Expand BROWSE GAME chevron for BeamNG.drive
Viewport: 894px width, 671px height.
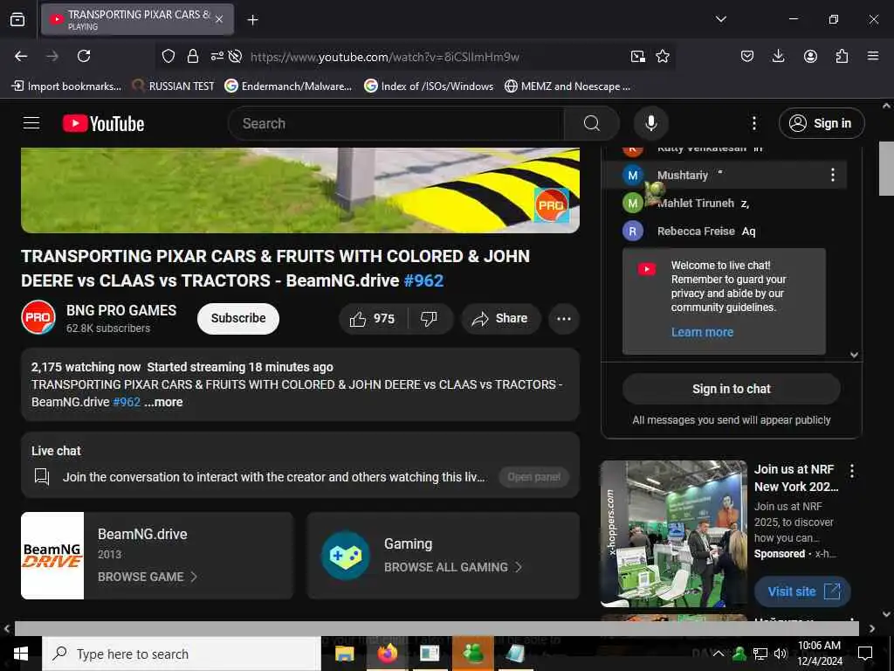click(x=194, y=577)
